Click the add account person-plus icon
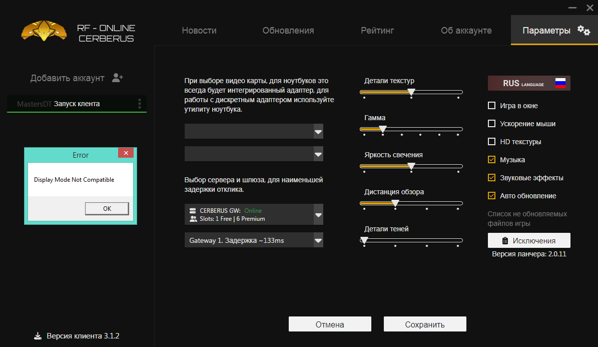Image resolution: width=598 pixels, height=347 pixels. point(118,78)
